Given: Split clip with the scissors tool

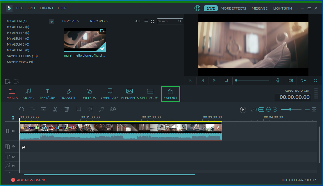Looking at the screenshot, I should click(55, 109).
